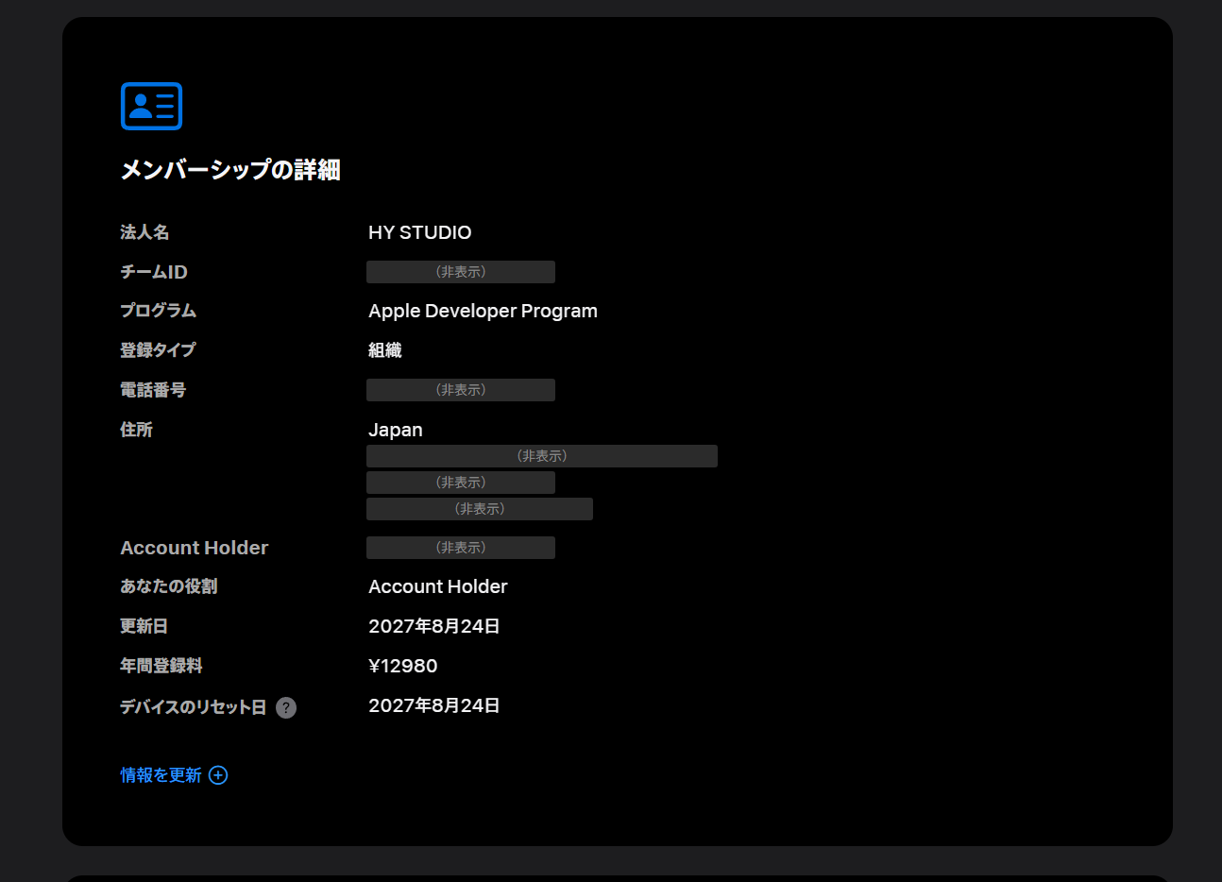1222x882 pixels.
Task: Open the 情報を更新 link
Action: (161, 775)
